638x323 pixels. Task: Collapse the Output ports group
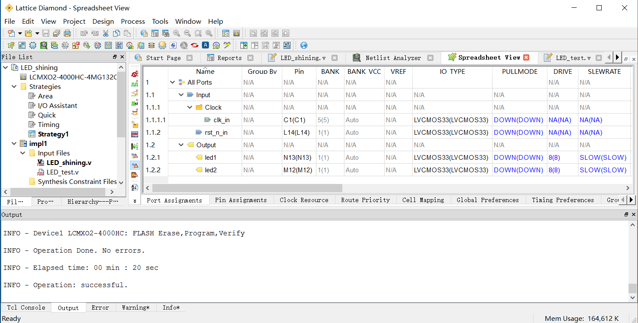point(181,145)
